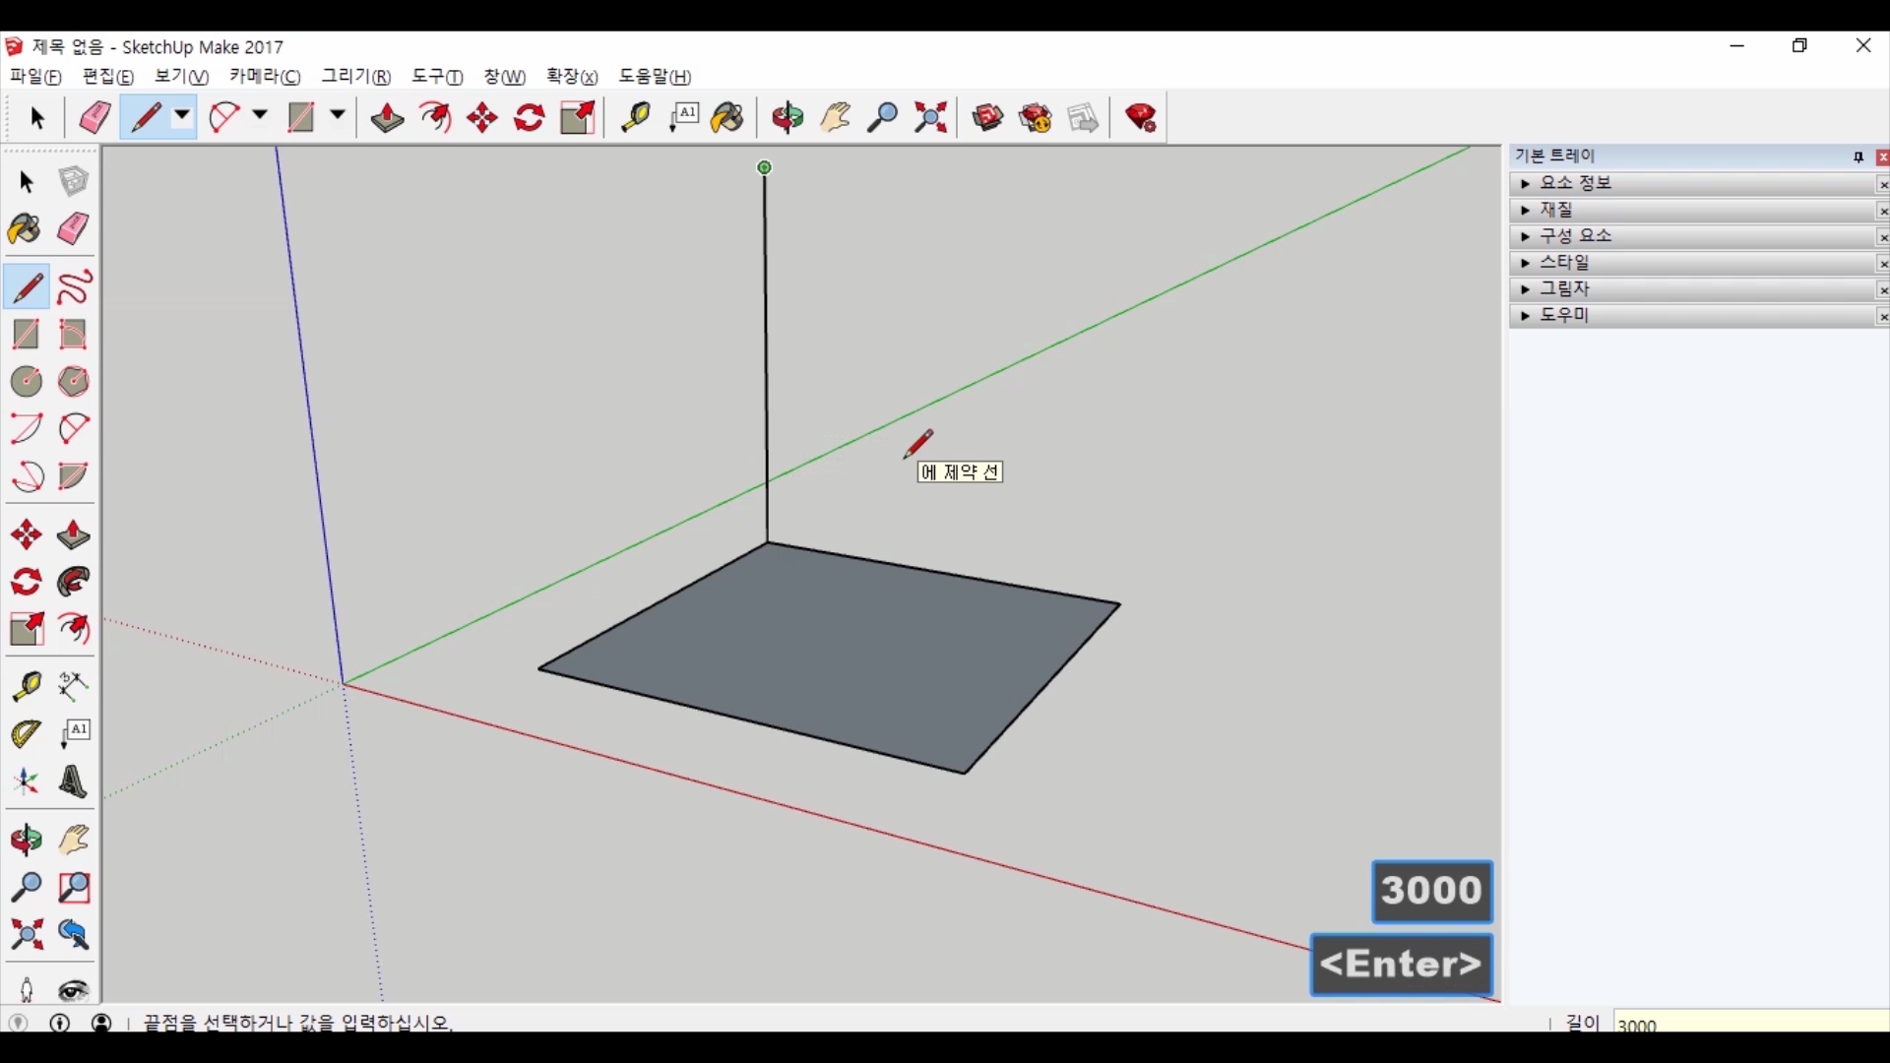Select the Protractor tool in left toolbar
The width and height of the screenshot is (1890, 1063).
tap(27, 734)
